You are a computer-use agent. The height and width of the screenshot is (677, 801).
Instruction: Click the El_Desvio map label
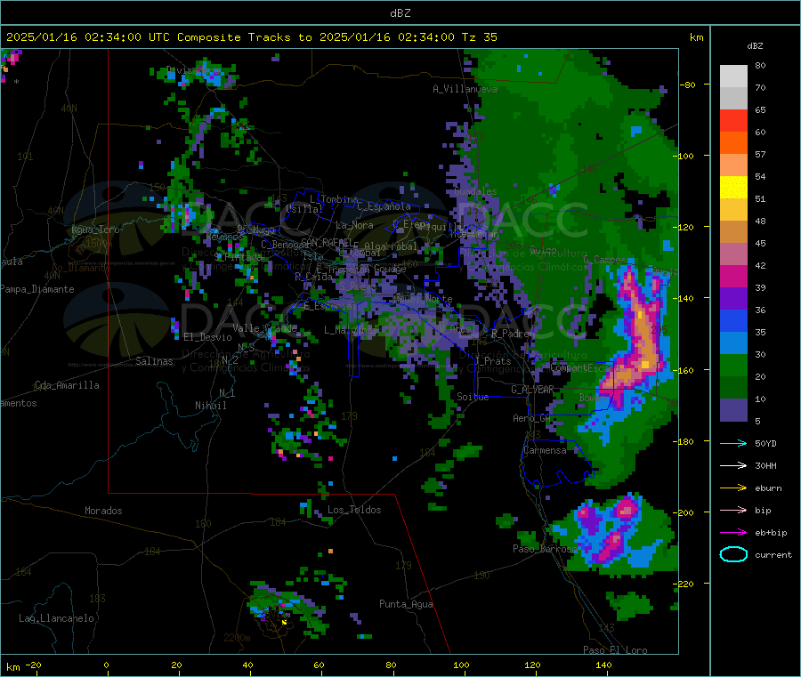[207, 337]
